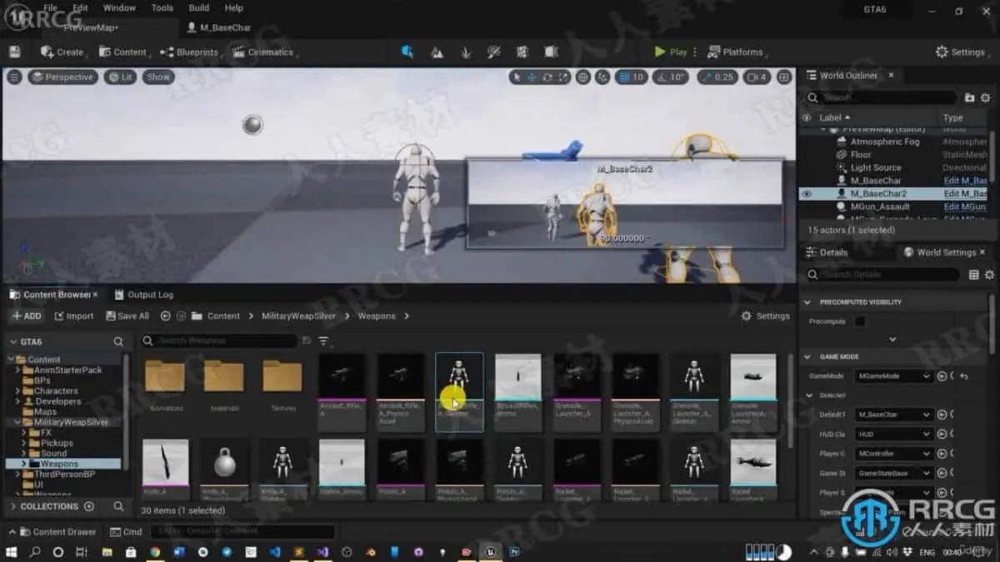Open the Window menu

click(119, 7)
